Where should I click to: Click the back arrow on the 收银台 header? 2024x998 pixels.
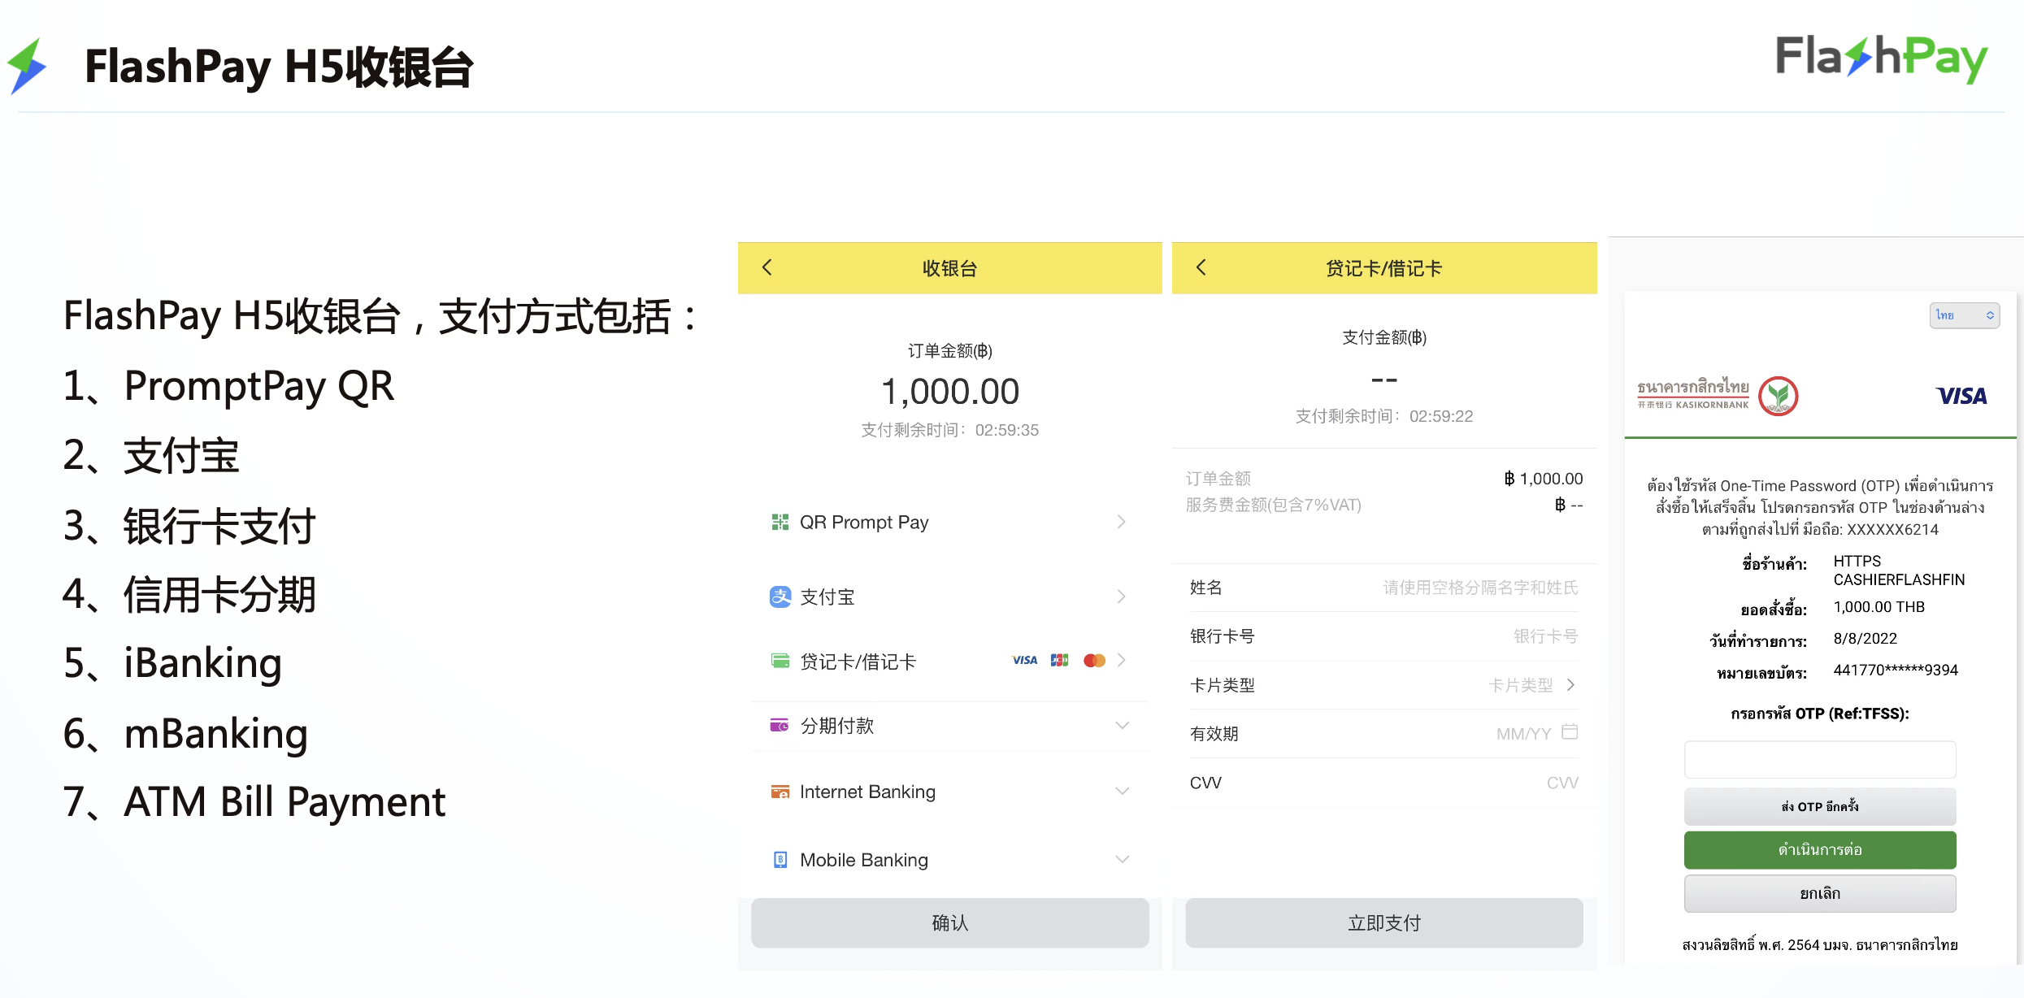pyautogui.click(x=765, y=267)
